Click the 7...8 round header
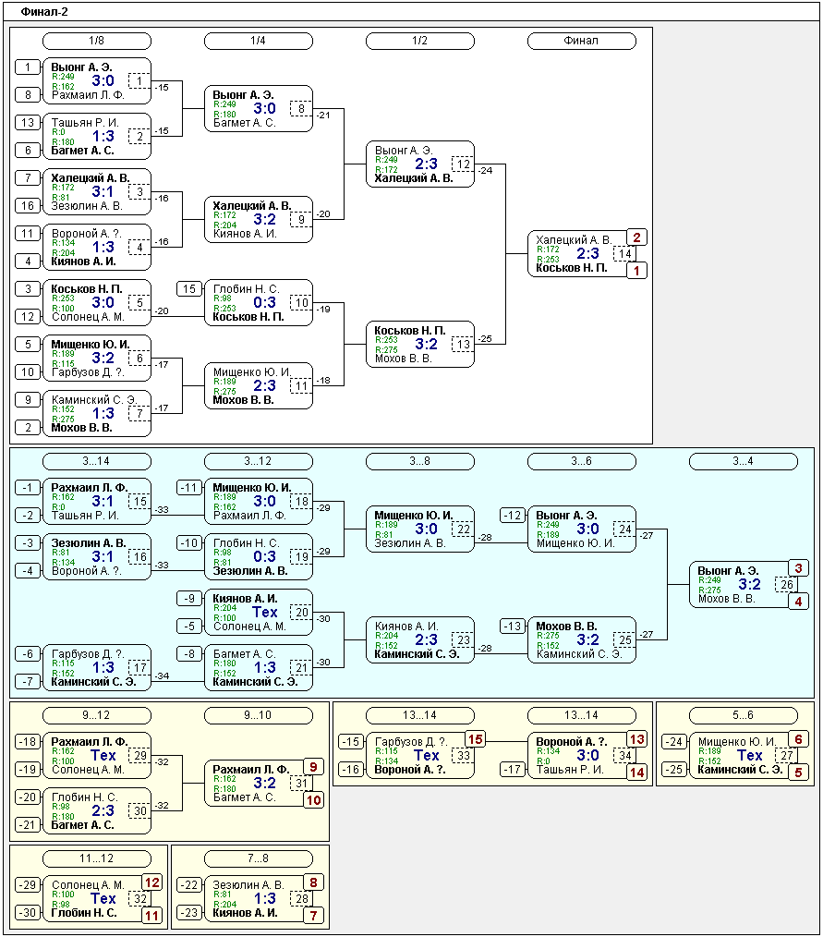The image size is (823, 937). point(259,858)
